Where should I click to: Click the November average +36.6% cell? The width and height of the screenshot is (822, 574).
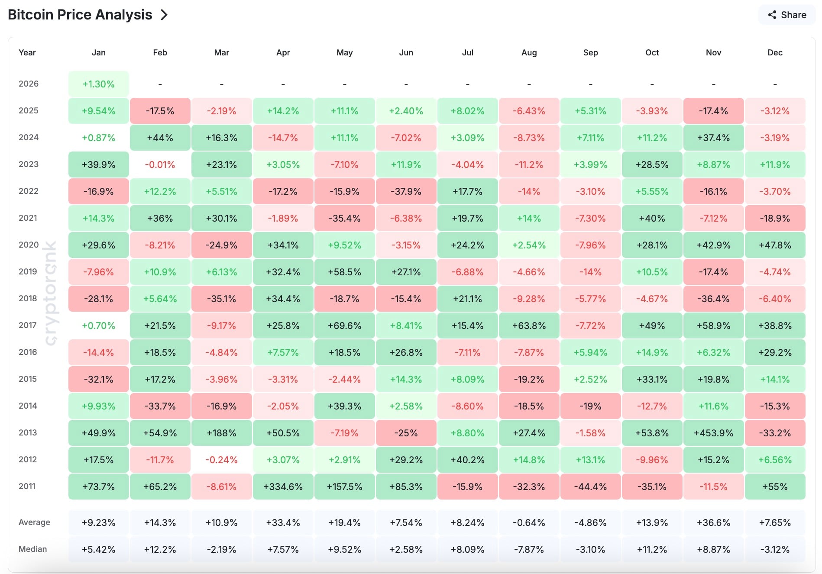click(713, 522)
